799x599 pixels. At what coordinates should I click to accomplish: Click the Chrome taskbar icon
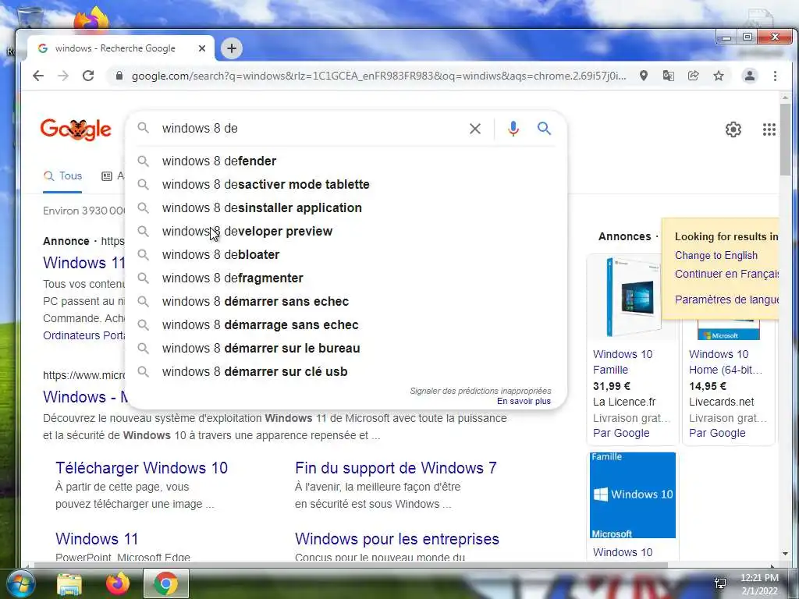tap(166, 583)
